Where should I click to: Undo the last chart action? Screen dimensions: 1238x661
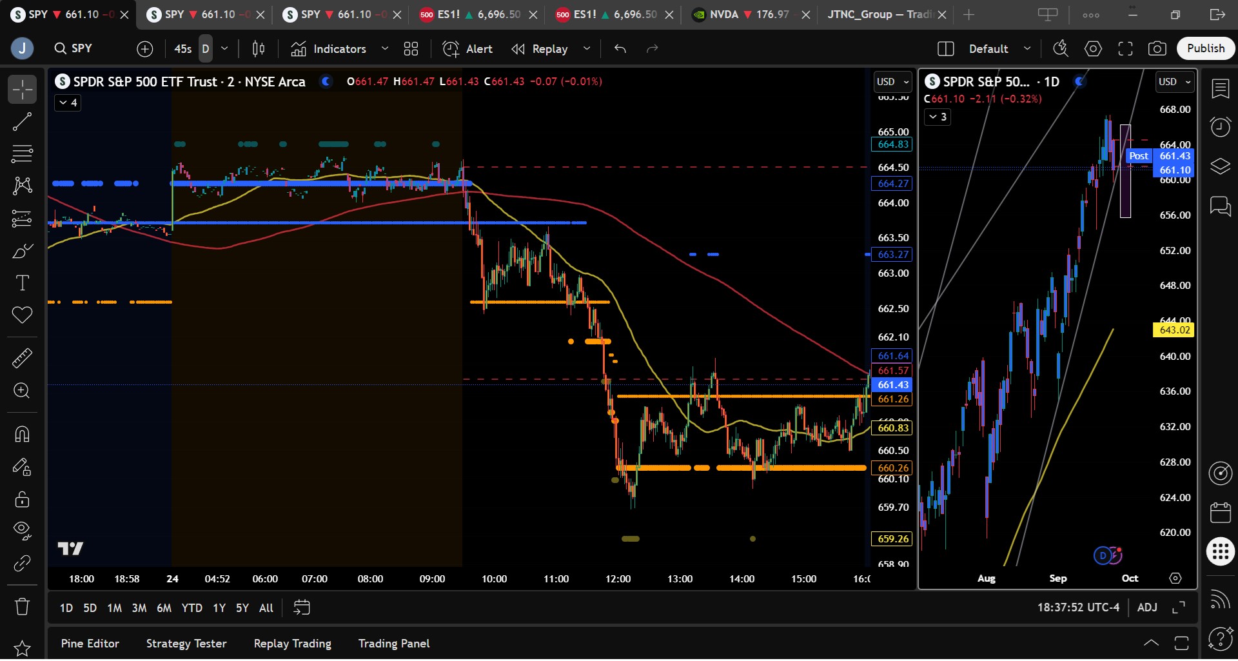pos(620,49)
